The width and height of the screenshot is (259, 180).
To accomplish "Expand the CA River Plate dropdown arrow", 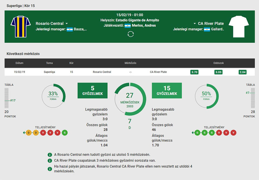I will (195, 24).
